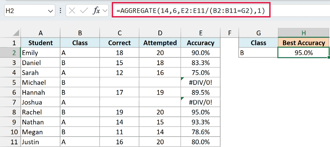Select the Best Accuracy result cell H2
This screenshot has width=330, height=147.
[303, 53]
